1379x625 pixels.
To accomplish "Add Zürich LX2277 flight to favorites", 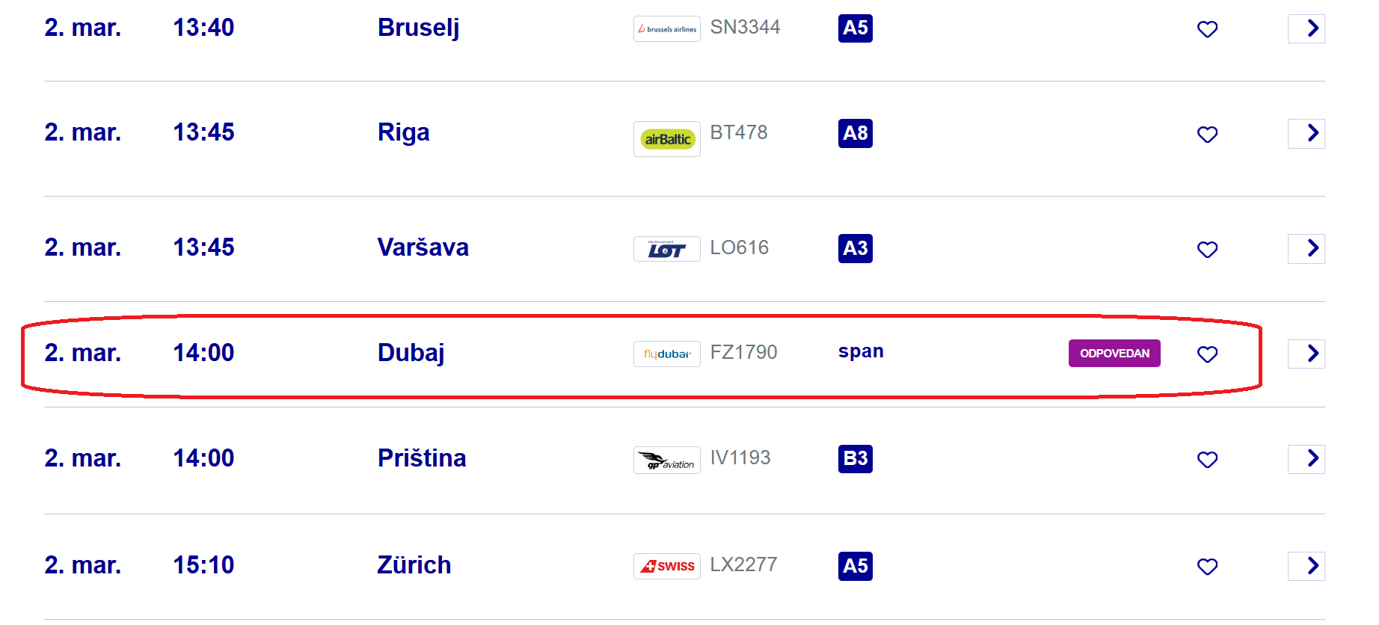I will (1207, 567).
